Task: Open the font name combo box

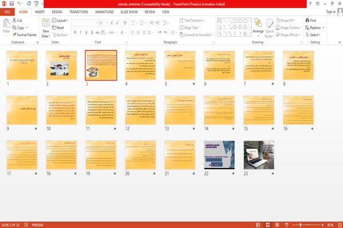Action: [85, 23]
